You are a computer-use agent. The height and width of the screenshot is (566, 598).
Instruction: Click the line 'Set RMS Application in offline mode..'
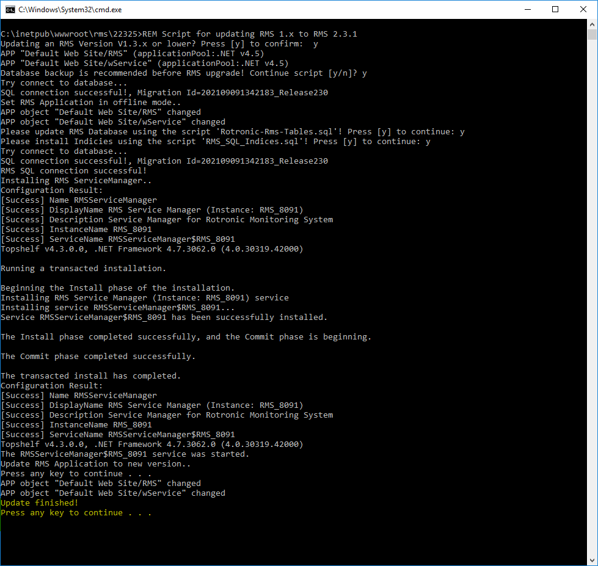(x=91, y=103)
